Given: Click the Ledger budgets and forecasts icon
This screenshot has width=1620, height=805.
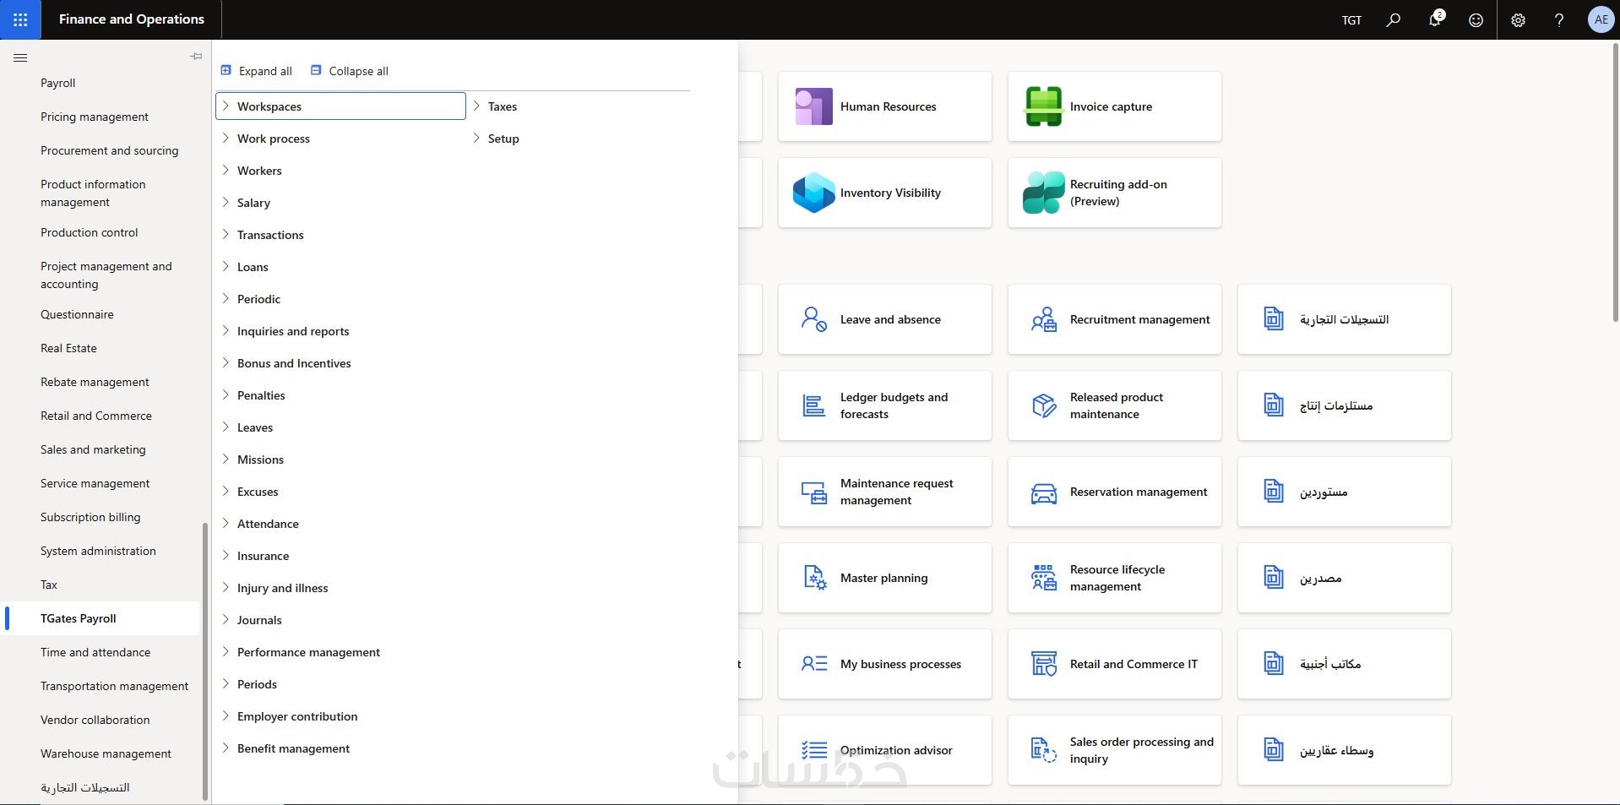Looking at the screenshot, I should point(813,405).
